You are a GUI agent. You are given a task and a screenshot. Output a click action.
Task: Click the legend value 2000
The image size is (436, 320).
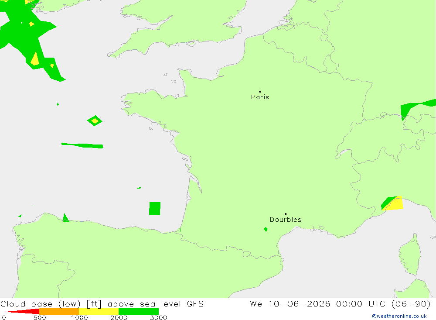point(119,317)
